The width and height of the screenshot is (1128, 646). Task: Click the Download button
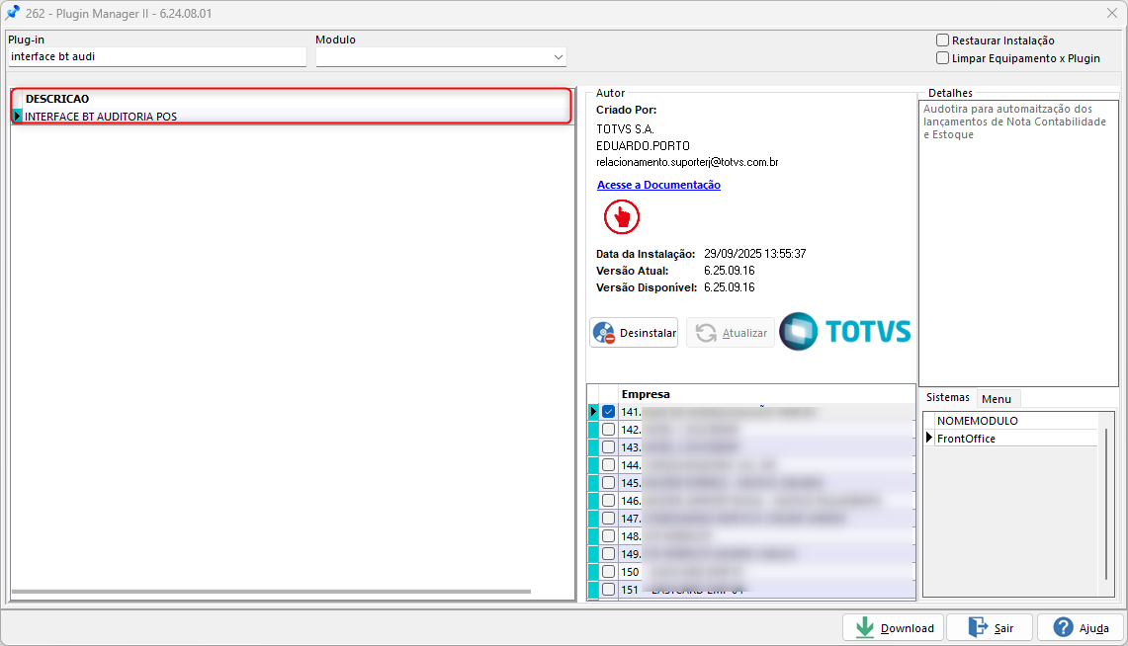895,628
